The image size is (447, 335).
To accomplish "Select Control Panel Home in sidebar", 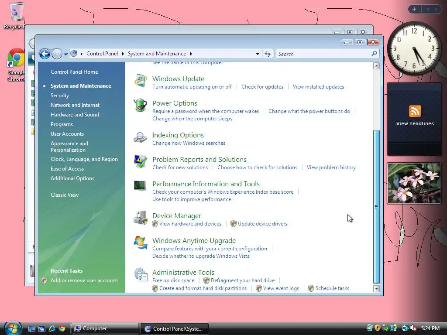I will pyautogui.click(x=74, y=72).
